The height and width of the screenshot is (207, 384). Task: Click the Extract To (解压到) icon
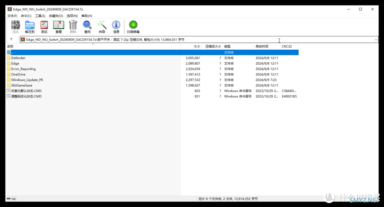[30, 27]
